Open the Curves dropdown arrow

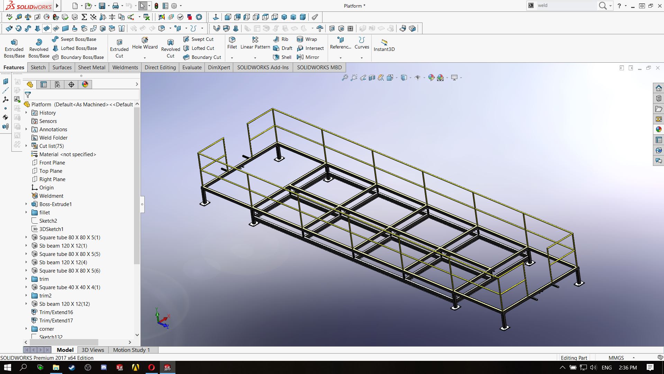(x=362, y=58)
